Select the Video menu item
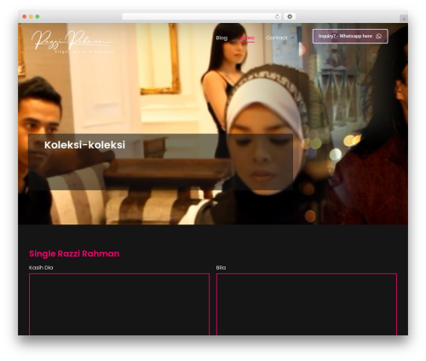The width and height of the screenshot is (426, 361). (x=246, y=38)
